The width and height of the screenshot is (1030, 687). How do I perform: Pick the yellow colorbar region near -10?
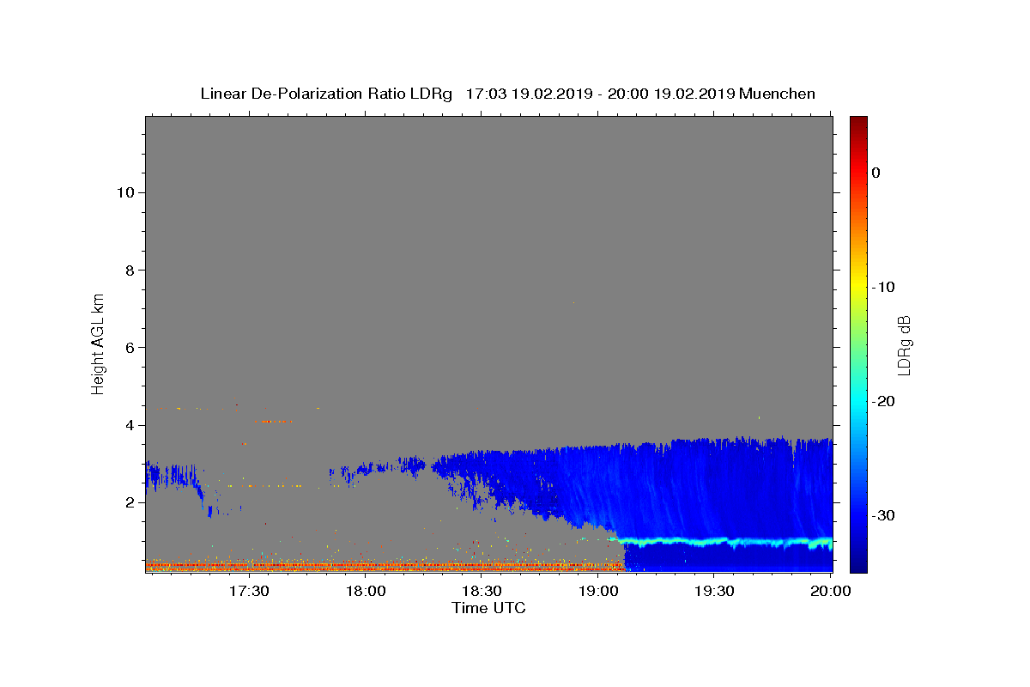click(858, 287)
